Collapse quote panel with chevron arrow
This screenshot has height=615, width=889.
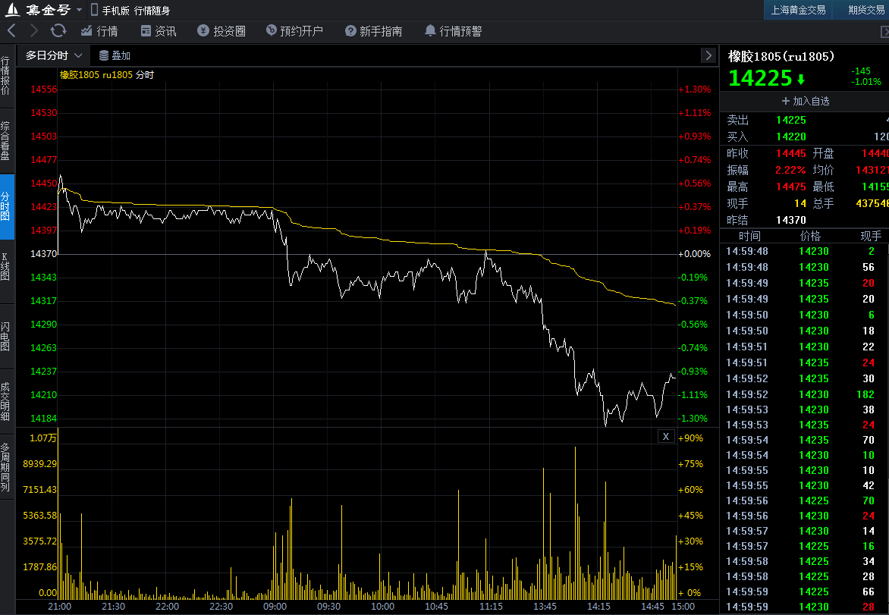click(x=708, y=55)
